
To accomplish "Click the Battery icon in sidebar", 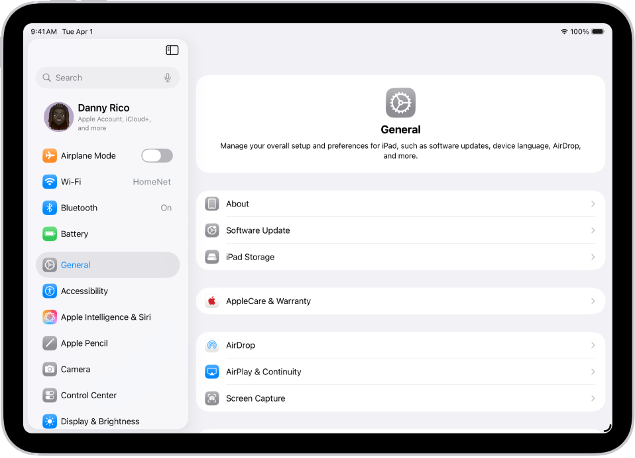I will [49, 234].
